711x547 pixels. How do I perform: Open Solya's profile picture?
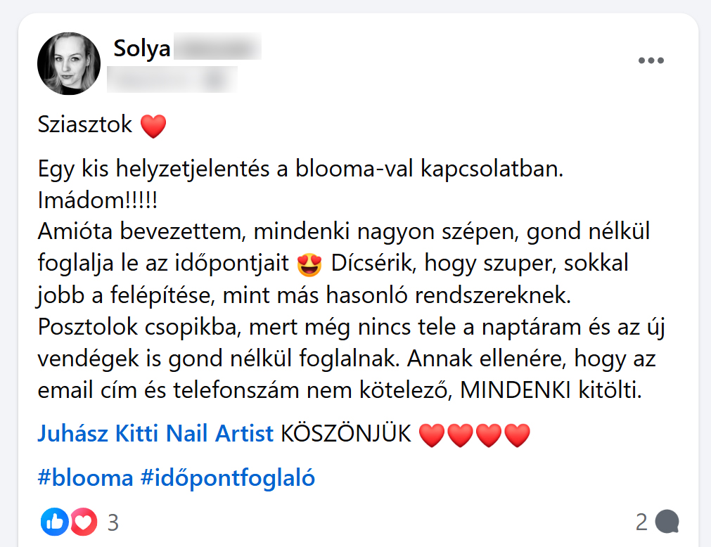click(69, 63)
